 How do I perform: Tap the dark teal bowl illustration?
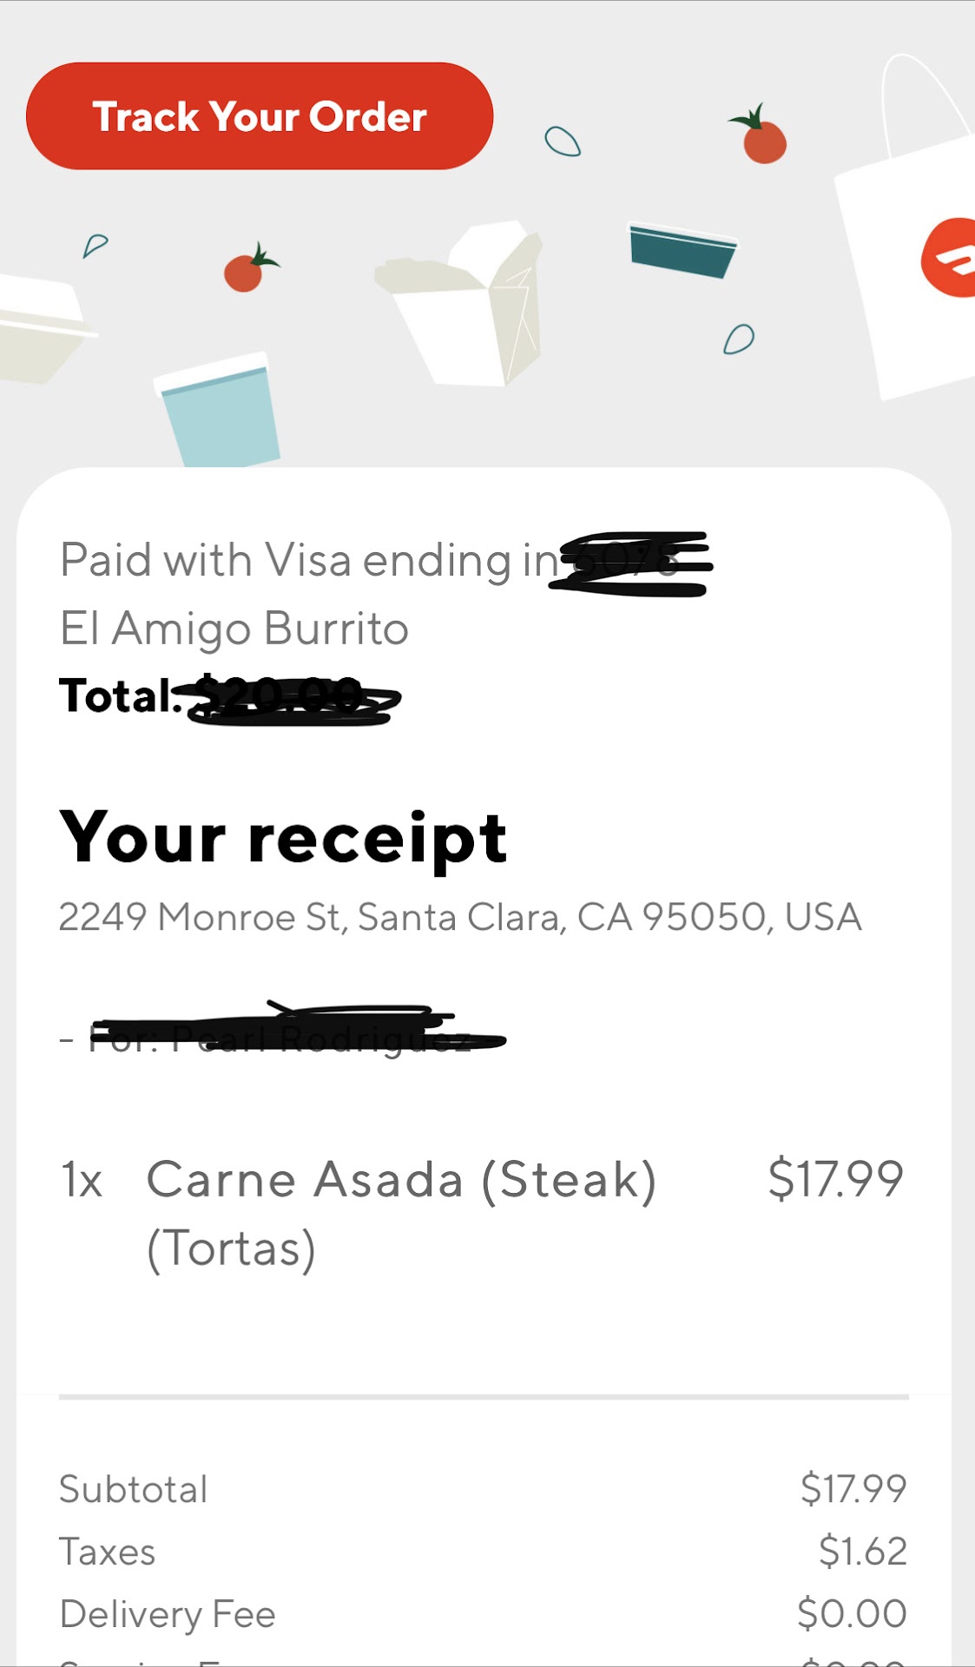pyautogui.click(x=682, y=250)
